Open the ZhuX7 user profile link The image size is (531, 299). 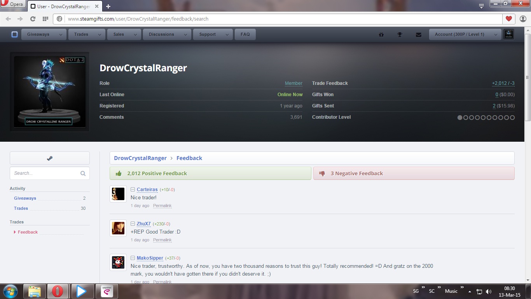pyautogui.click(x=144, y=224)
